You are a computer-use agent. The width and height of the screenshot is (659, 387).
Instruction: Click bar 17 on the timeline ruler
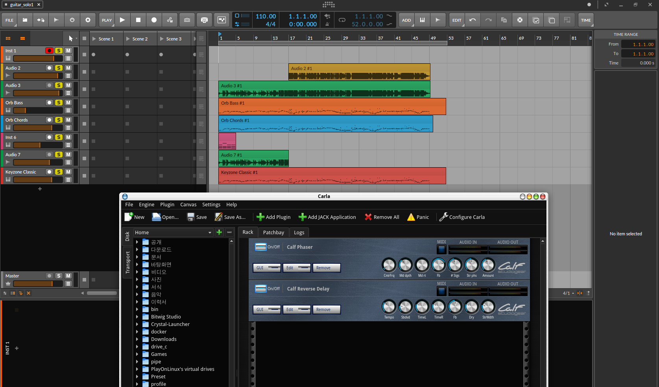pyautogui.click(x=292, y=38)
